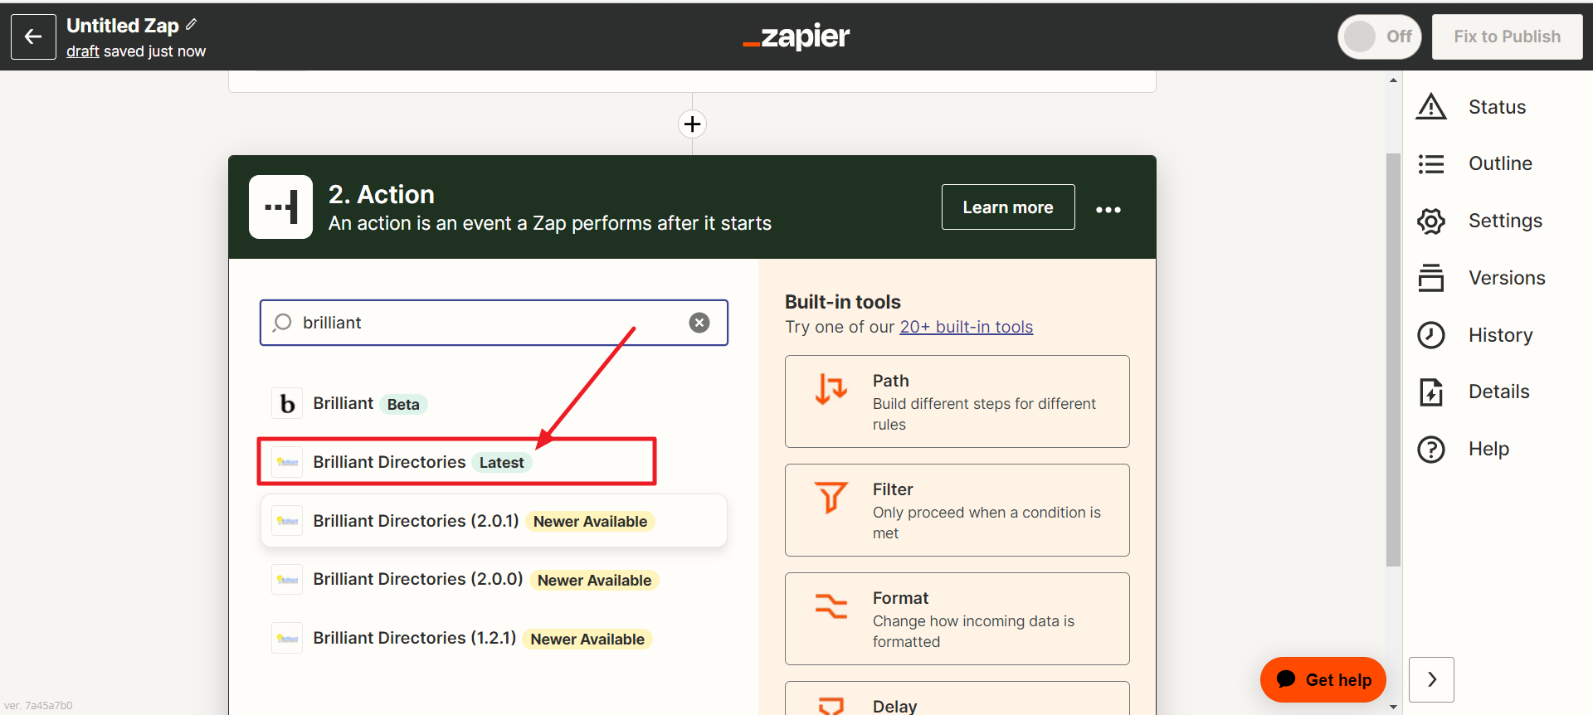Click the Filter funnel icon

(x=831, y=498)
